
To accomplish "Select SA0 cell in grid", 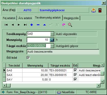I will pyautogui.click(x=14, y=70).
